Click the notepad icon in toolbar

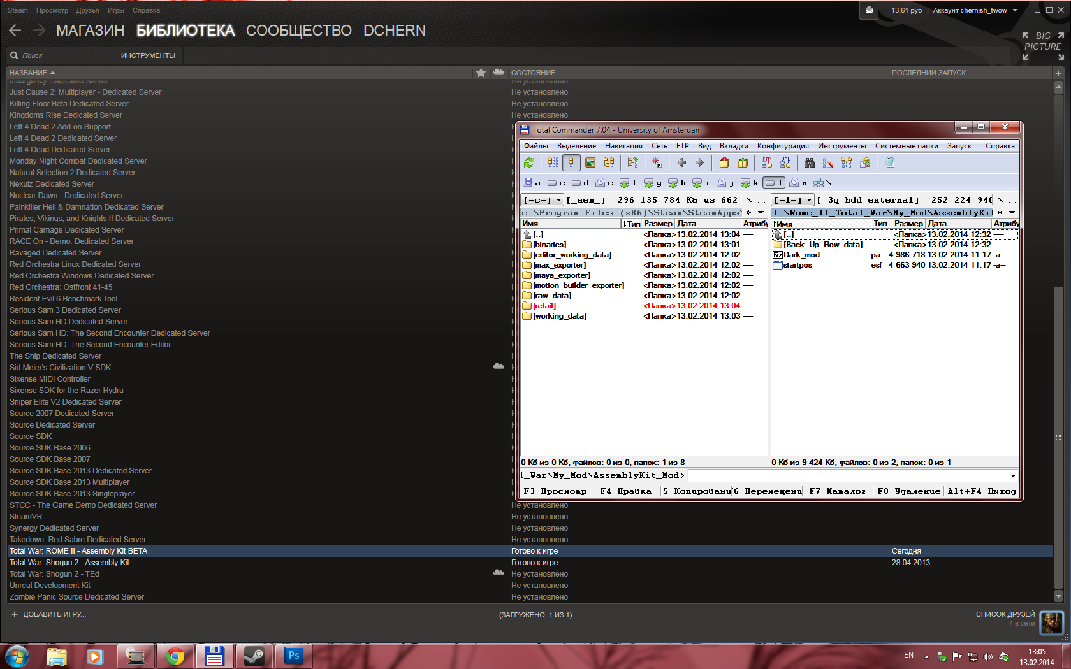click(x=889, y=163)
